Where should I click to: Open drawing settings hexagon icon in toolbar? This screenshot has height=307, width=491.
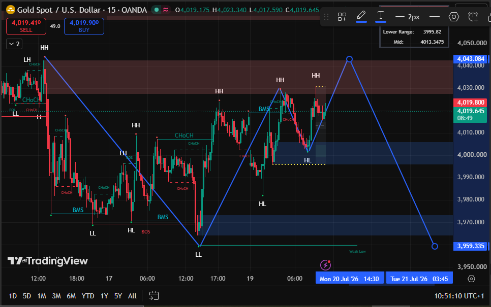[454, 17]
